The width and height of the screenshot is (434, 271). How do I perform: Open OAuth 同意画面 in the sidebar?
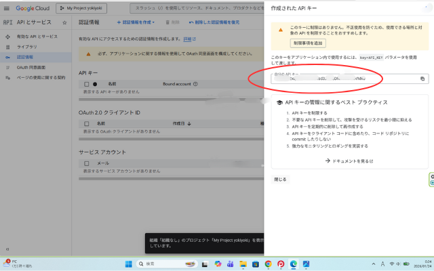click(31, 67)
